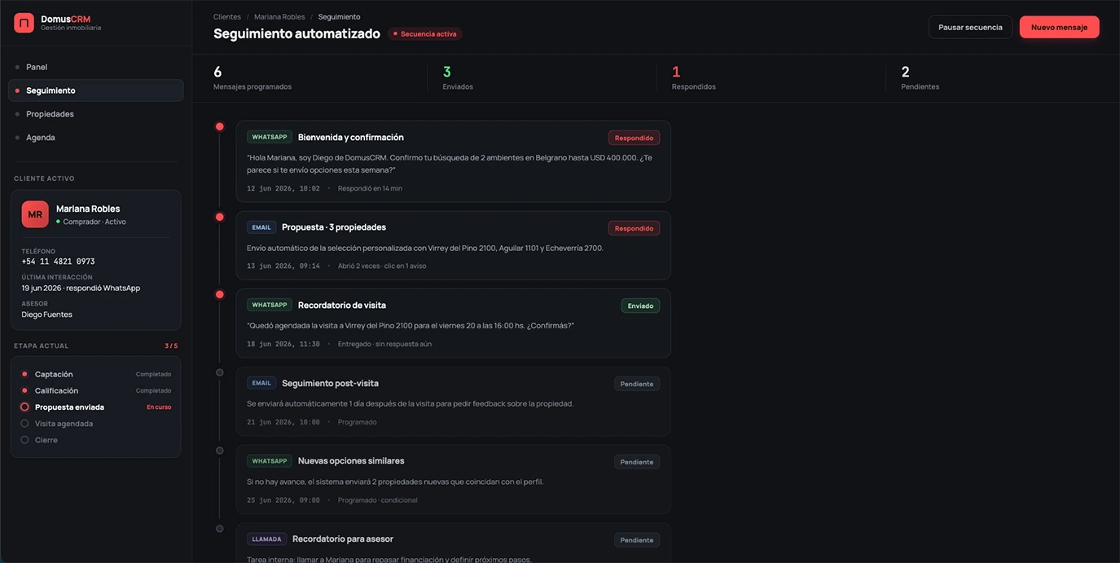Select timeline dot for Propuesta · 3 propiedades
The width and height of the screenshot is (1120, 563).
point(219,217)
